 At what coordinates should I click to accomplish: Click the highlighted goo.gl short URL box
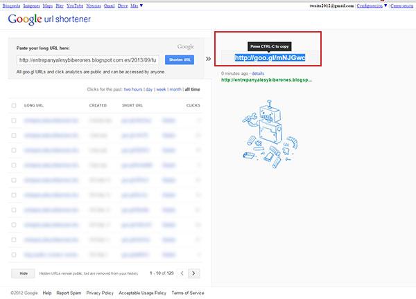[269, 57]
